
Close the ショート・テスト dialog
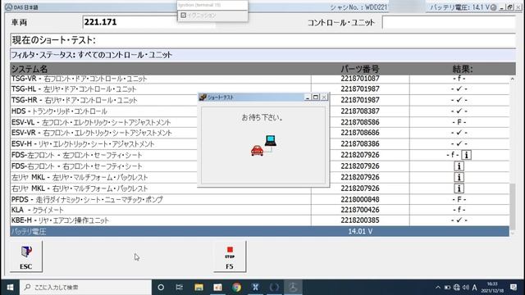tap(324, 98)
